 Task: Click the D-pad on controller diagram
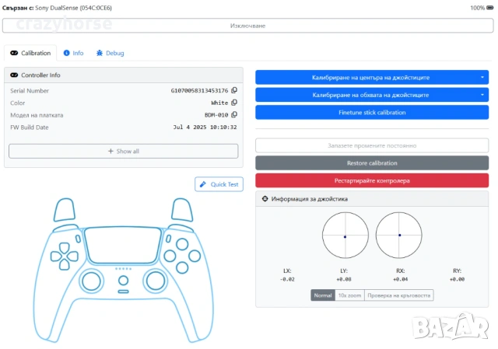65,256
